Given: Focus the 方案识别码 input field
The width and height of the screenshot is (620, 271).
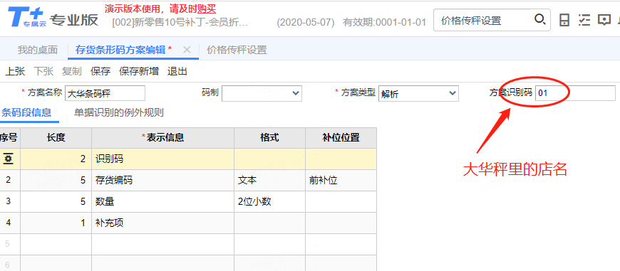Looking at the screenshot, I should [575, 93].
